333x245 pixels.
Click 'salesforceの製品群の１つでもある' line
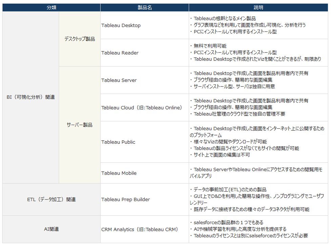[227, 222]
